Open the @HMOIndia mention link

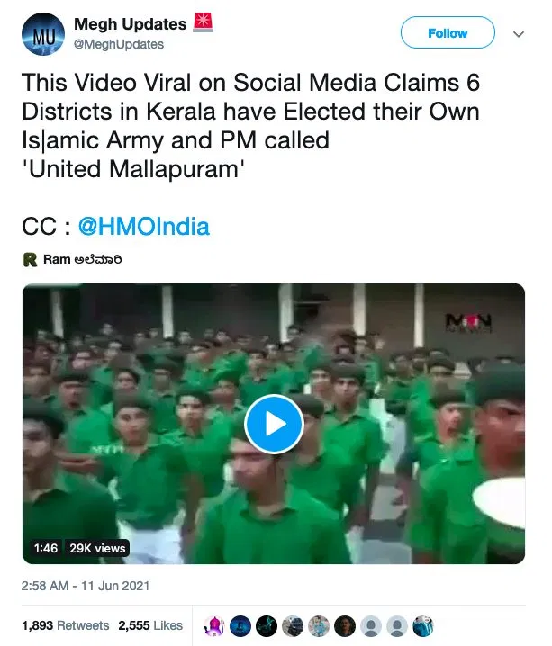pos(144,226)
